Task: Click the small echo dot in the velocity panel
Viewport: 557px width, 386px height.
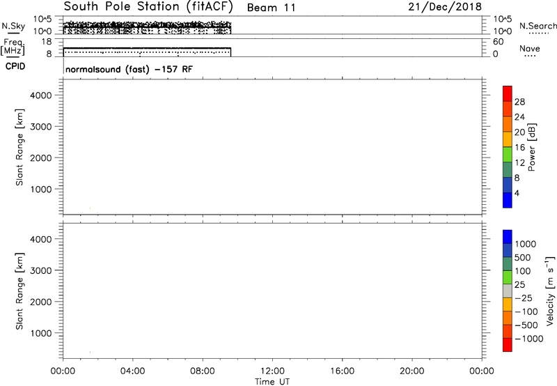Action: 91,353
